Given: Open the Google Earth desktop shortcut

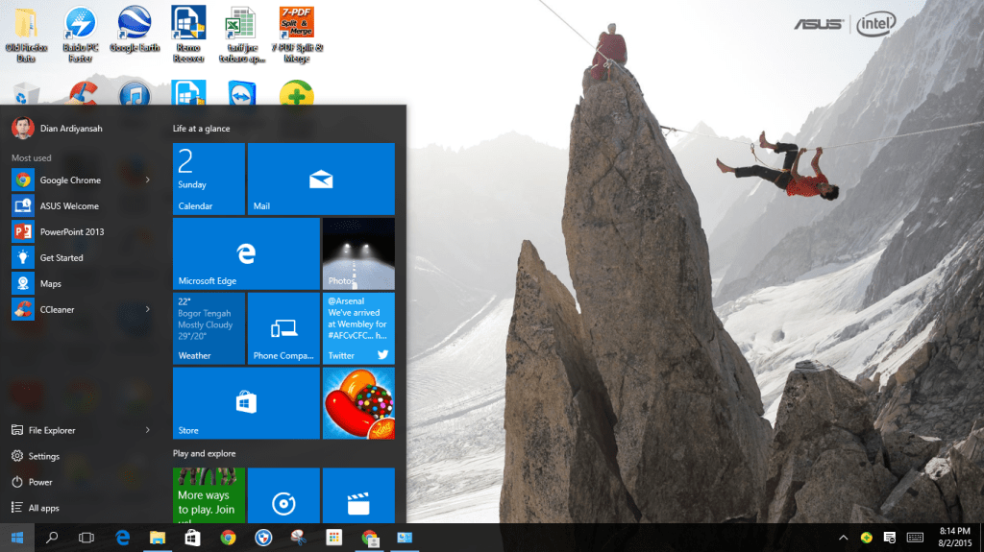Looking at the screenshot, I should 135,30.
